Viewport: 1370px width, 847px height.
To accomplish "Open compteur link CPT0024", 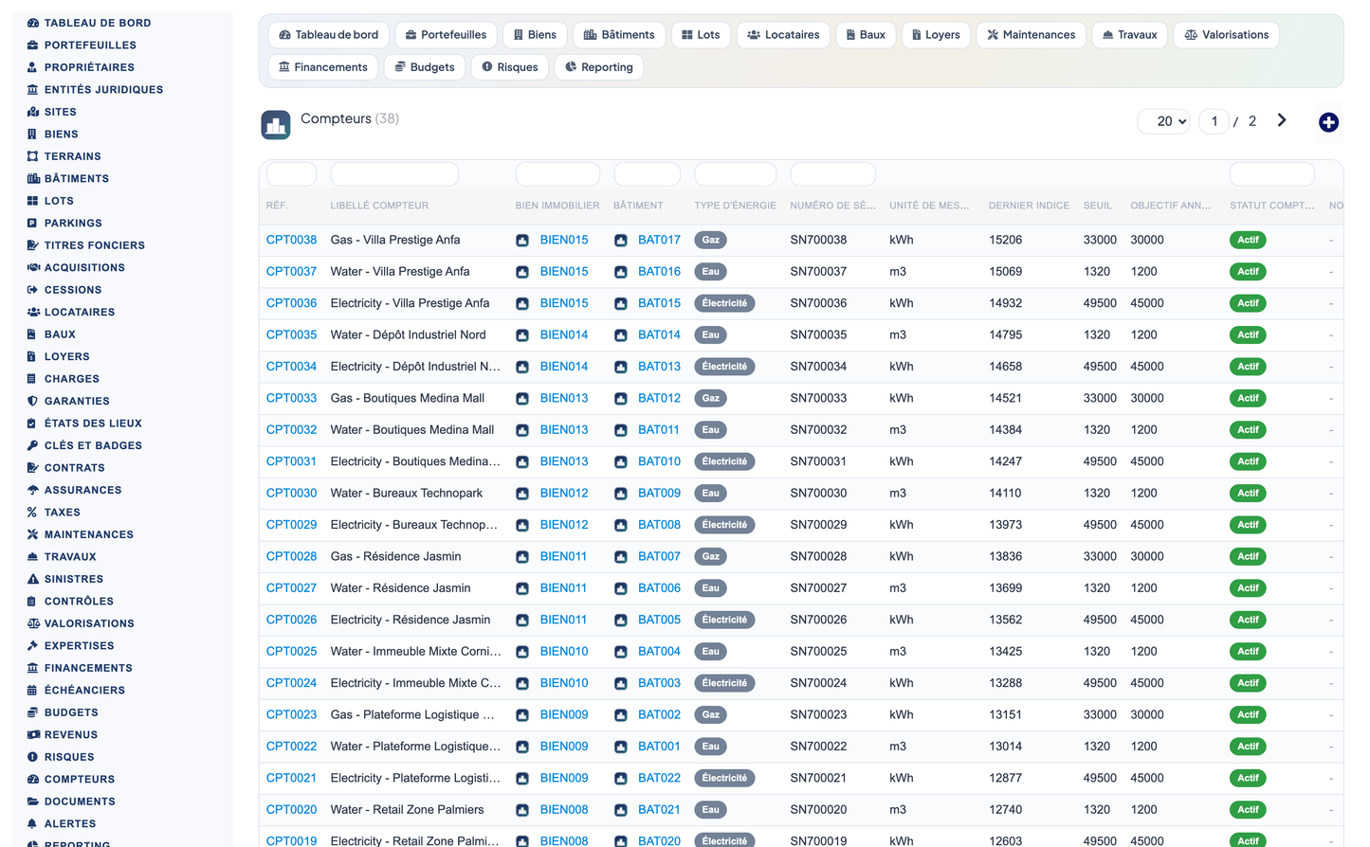I will point(291,683).
